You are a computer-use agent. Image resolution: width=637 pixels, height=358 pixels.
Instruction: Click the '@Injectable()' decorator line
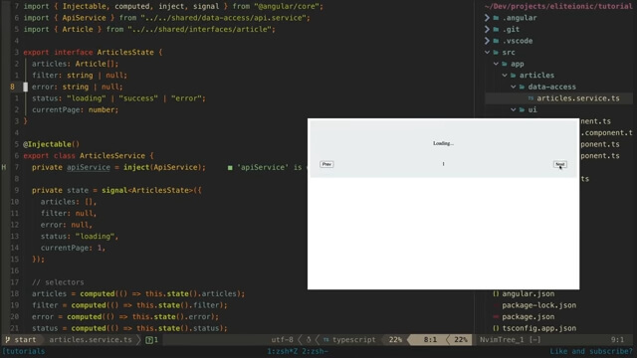[51, 144]
